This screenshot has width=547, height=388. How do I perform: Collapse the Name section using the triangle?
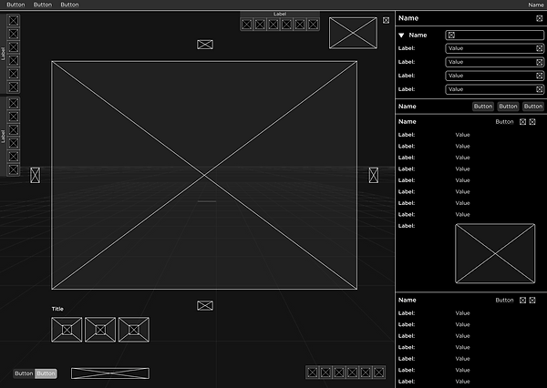401,36
